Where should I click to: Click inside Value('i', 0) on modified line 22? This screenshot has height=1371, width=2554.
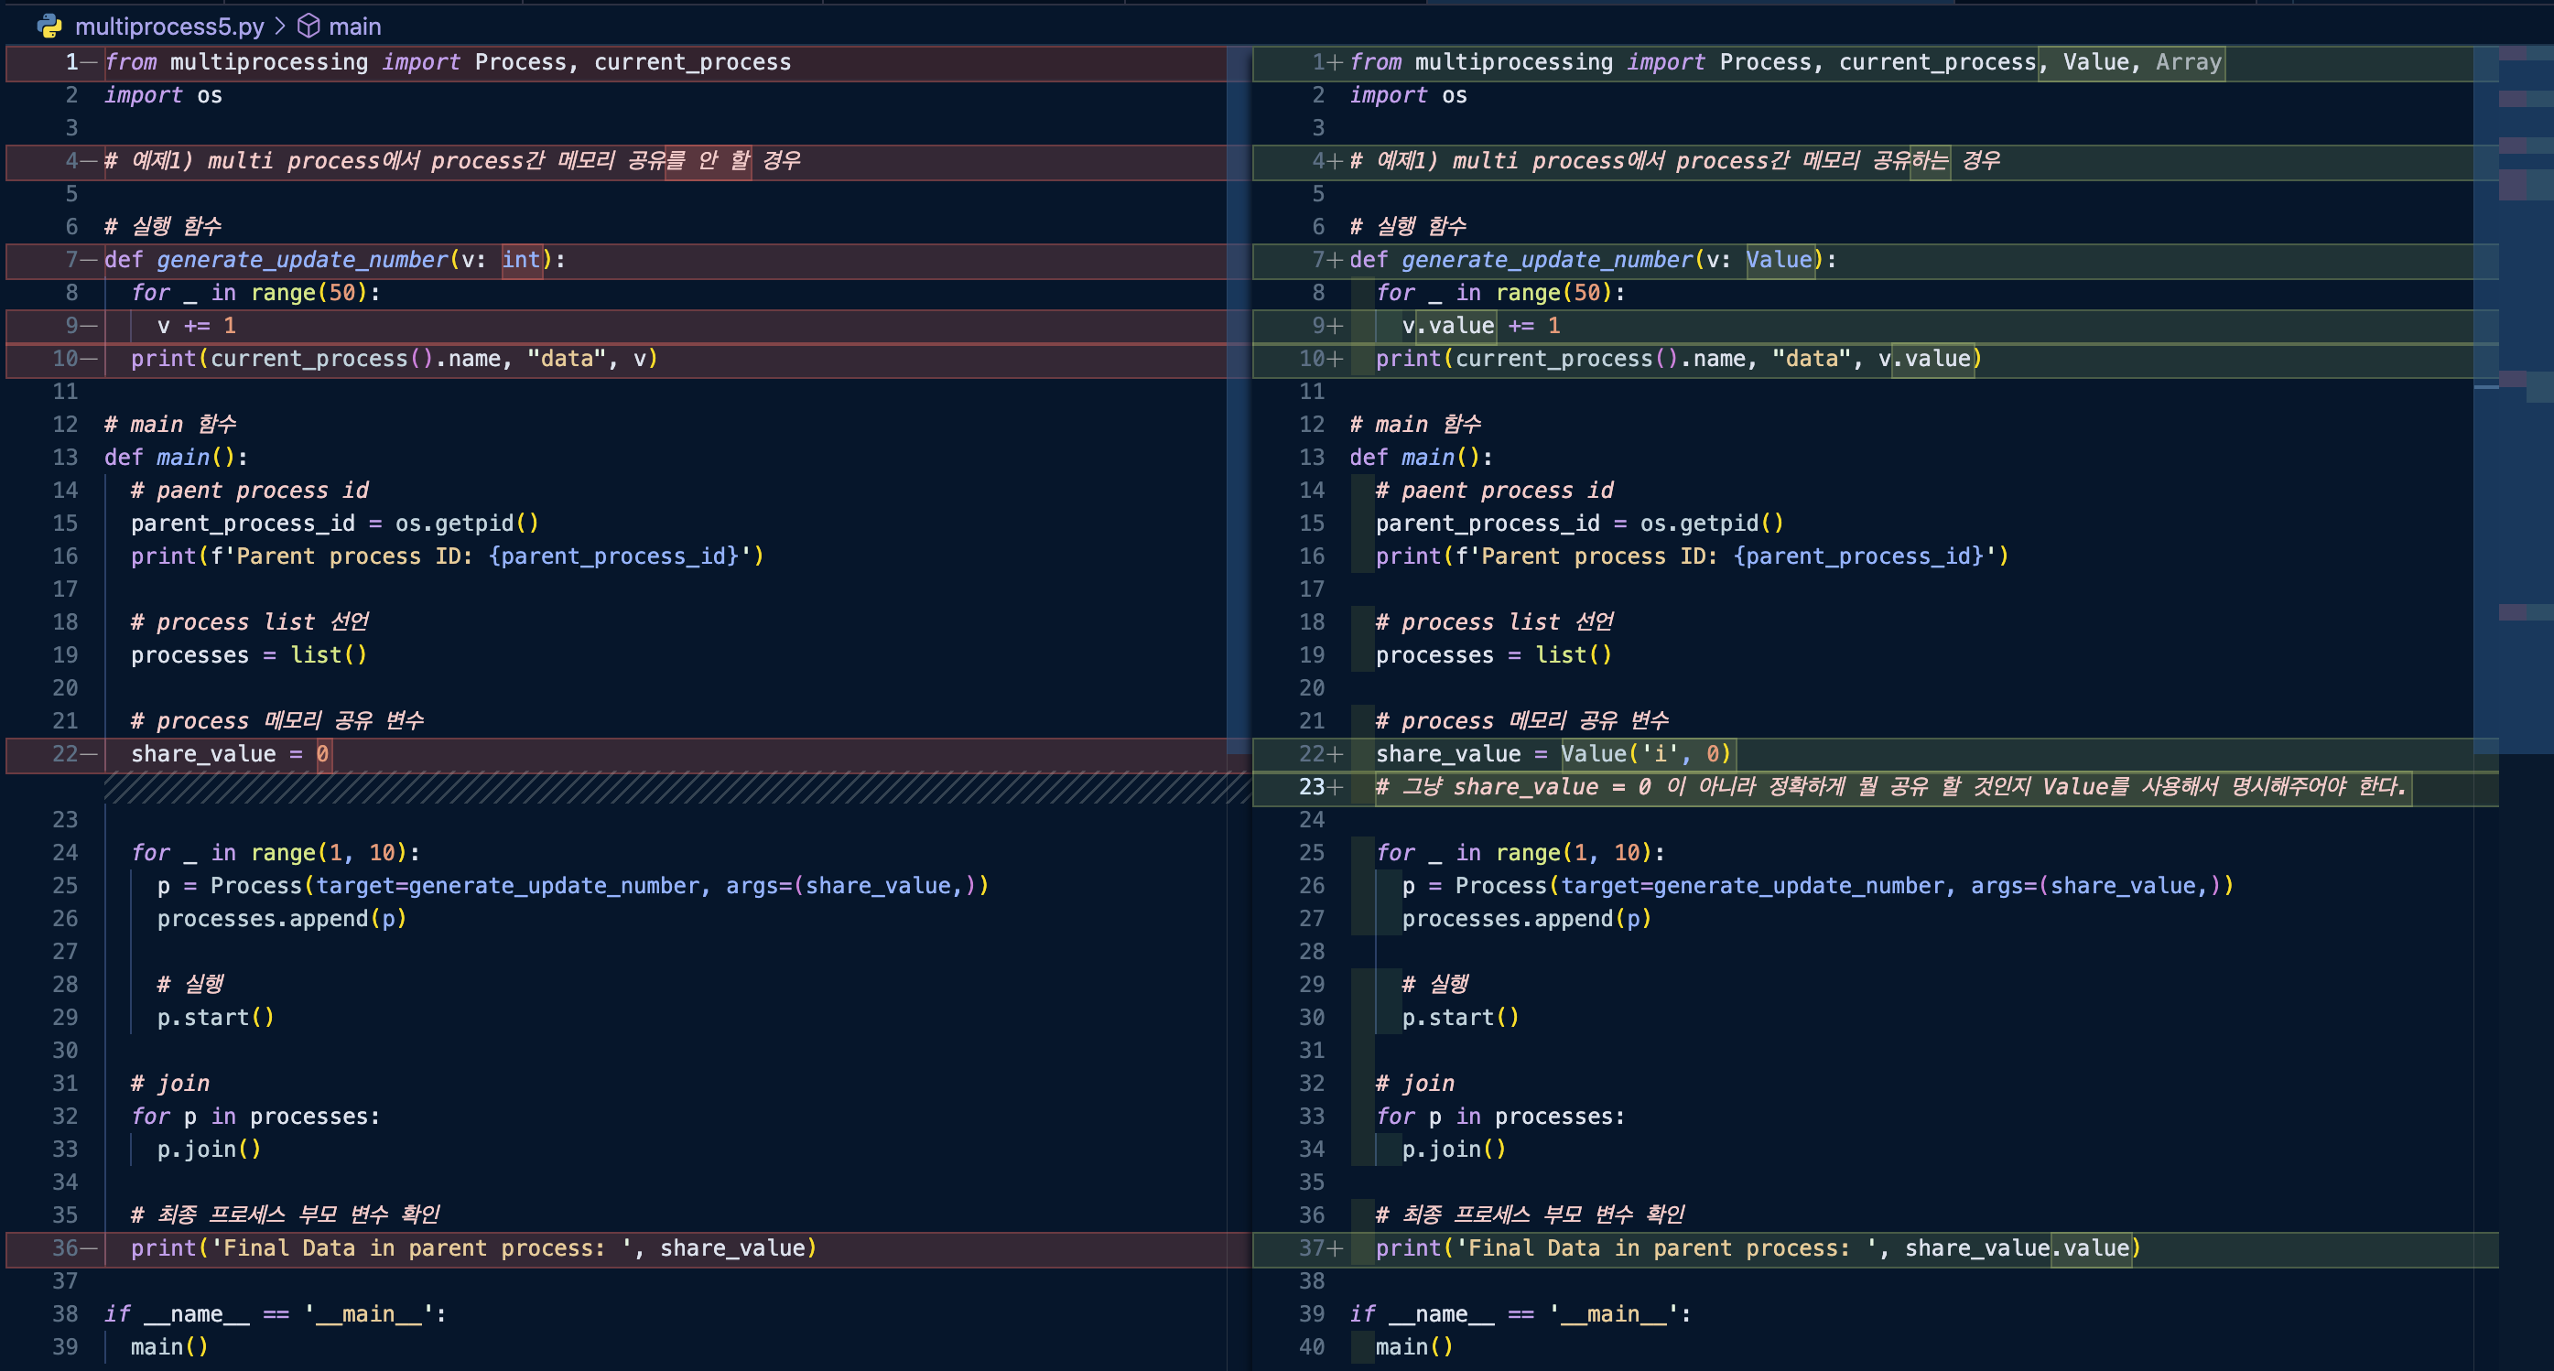1646,754
